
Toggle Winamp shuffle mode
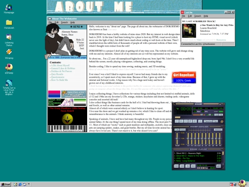[x=208, y=121]
